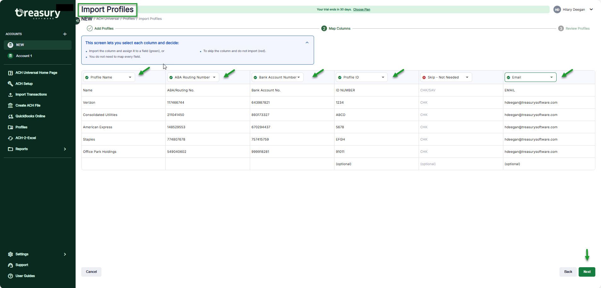Open the User Guides help section
This screenshot has height=288, width=601.
25,276
